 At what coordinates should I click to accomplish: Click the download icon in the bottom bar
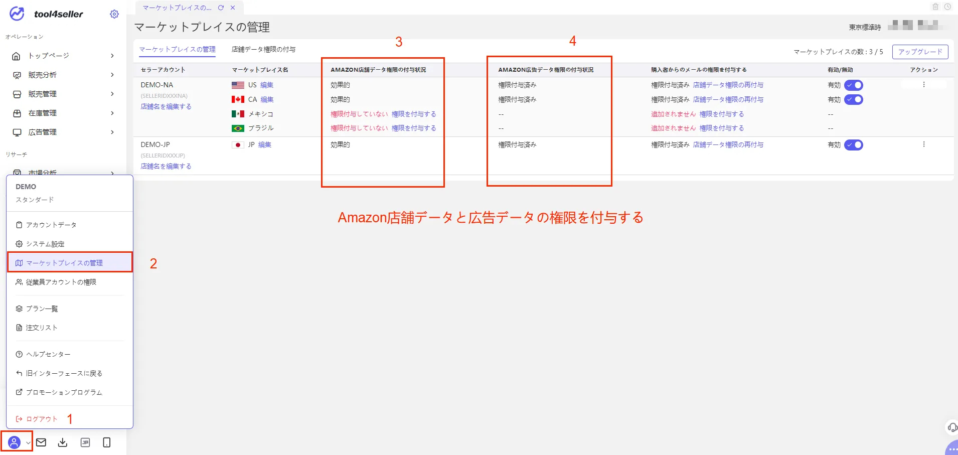[x=63, y=442]
